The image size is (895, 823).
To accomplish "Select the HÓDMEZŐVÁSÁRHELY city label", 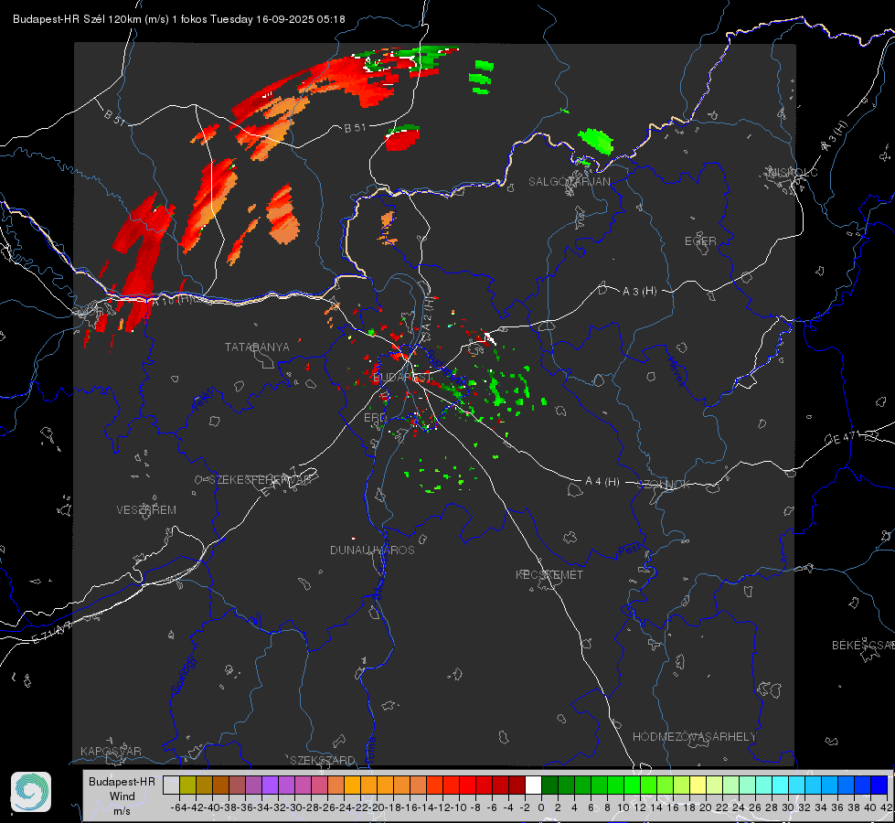I will coord(694,737).
